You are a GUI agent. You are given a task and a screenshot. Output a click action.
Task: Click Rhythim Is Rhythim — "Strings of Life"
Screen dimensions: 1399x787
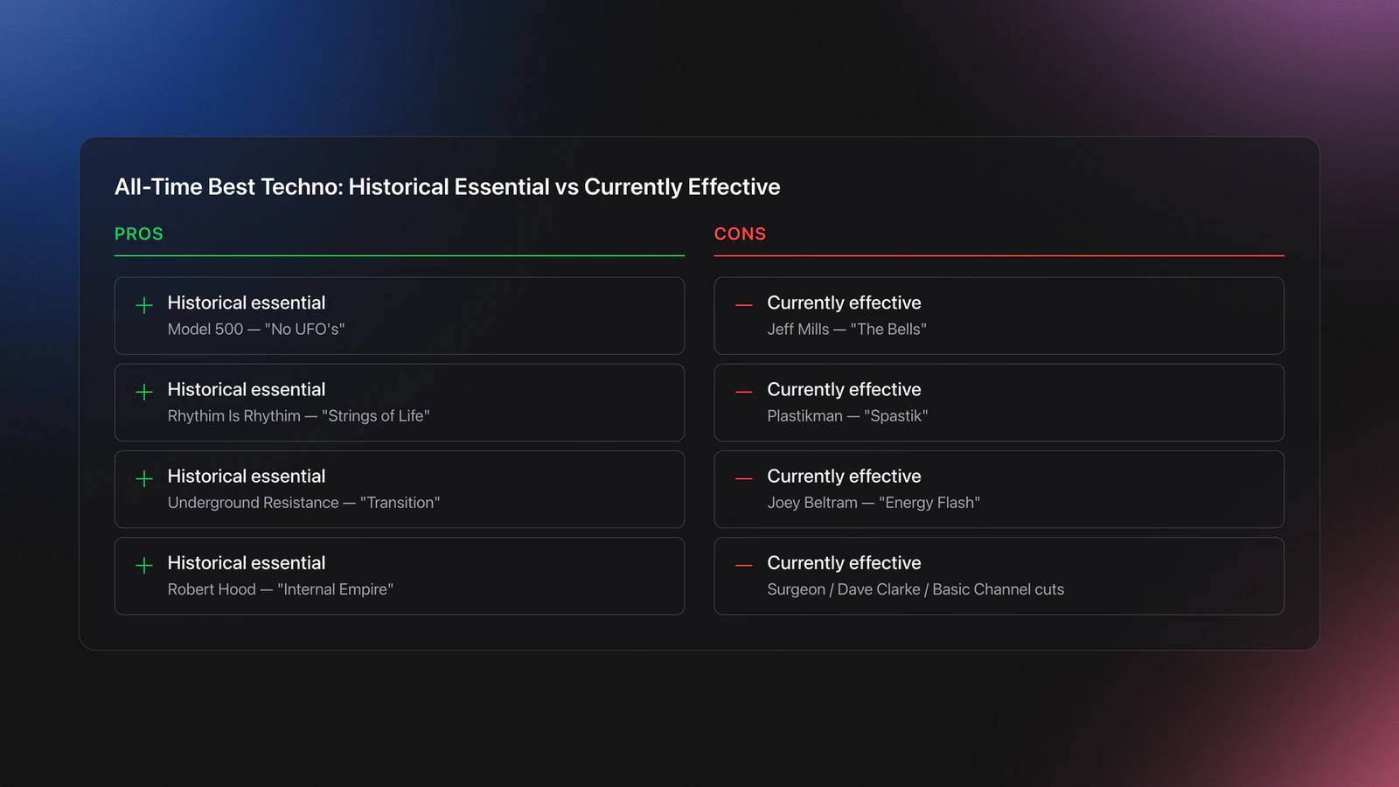click(299, 415)
